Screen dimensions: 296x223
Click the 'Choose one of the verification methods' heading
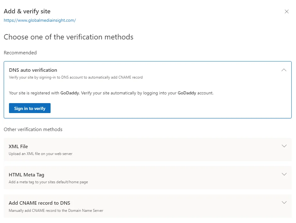point(69,37)
